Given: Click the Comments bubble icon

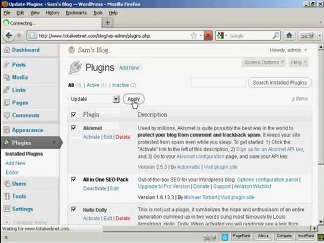Looking at the screenshot, I should pos(7,115).
